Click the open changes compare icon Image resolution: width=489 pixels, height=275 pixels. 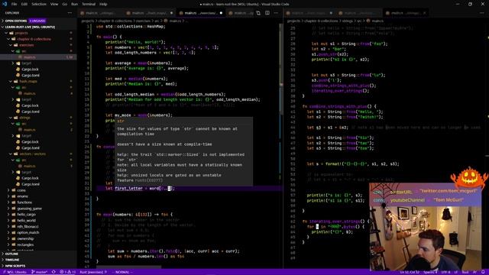[x=258, y=13]
